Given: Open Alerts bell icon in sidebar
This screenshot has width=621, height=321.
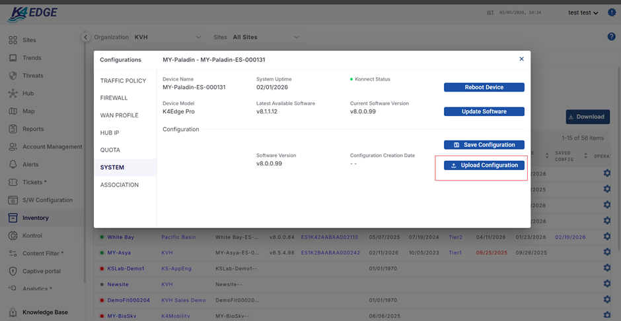Looking at the screenshot, I should (x=13, y=165).
